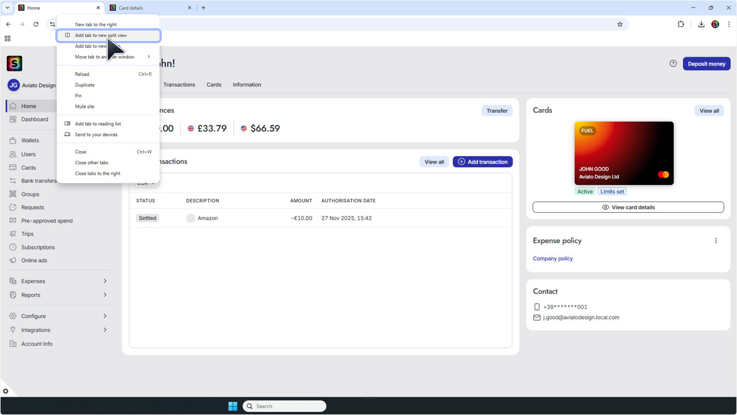Open Trips in the sidebar

(27, 234)
